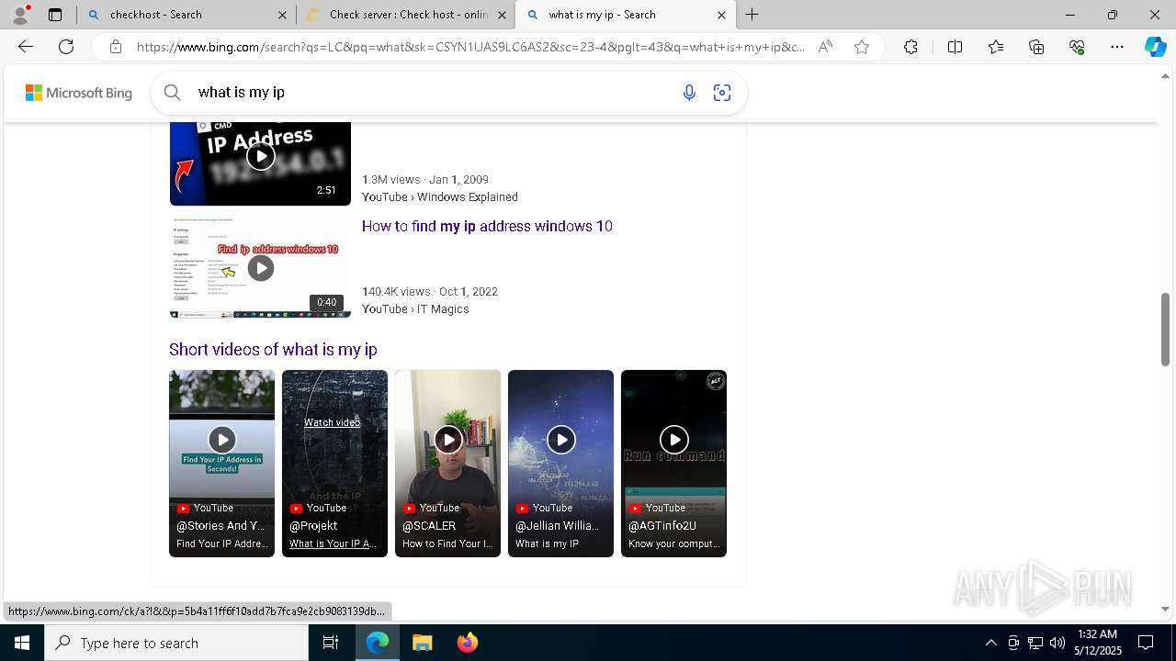The width and height of the screenshot is (1176, 661).
Task: Close the Check server tab
Action: pos(502,15)
